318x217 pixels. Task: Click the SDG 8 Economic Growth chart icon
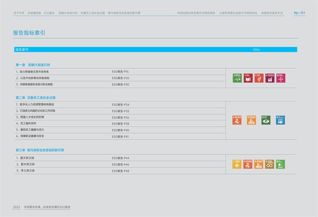click(270, 78)
